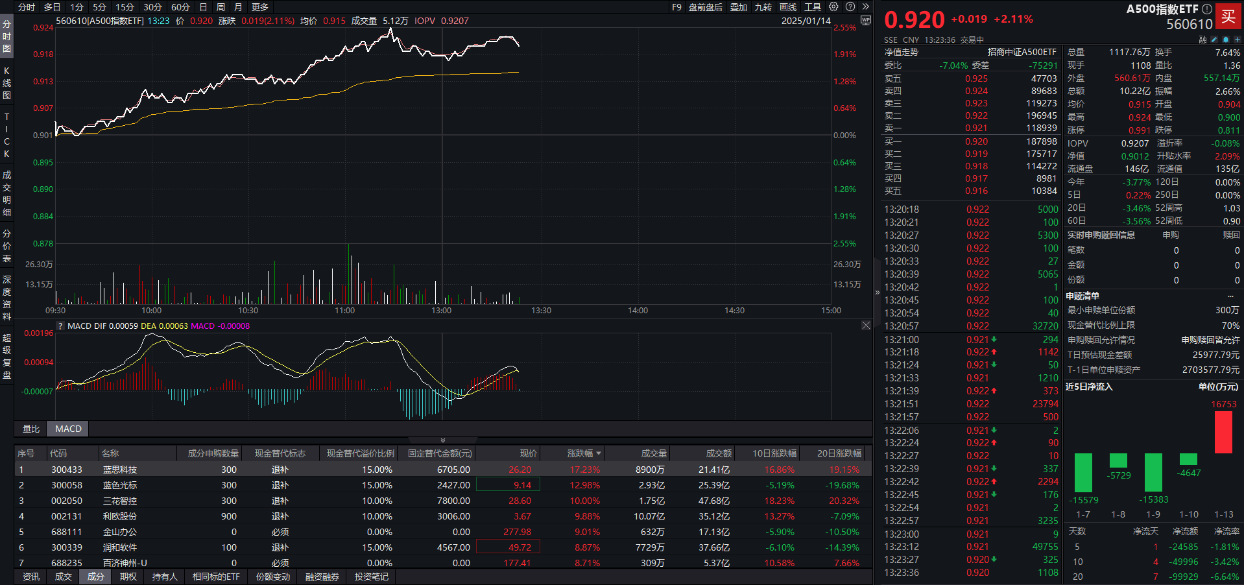Screen dimensions: 1244x585
Task: Close the MACD indicator panel
Action: pyautogui.click(x=866, y=326)
